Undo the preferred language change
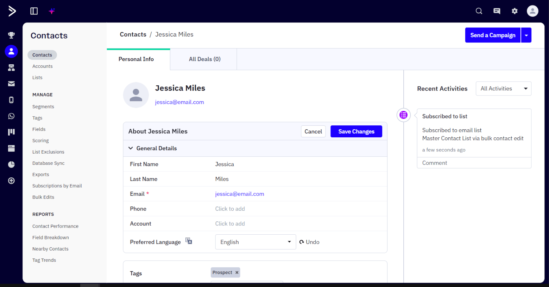 (309, 242)
